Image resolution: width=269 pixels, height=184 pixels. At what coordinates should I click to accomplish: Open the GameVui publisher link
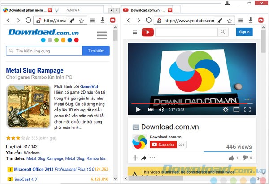click(x=89, y=86)
